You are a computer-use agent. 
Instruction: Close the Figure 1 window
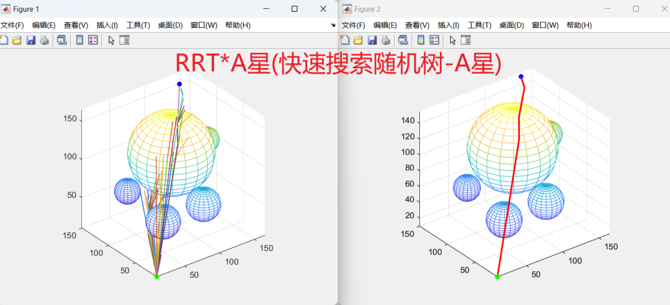tap(323, 9)
